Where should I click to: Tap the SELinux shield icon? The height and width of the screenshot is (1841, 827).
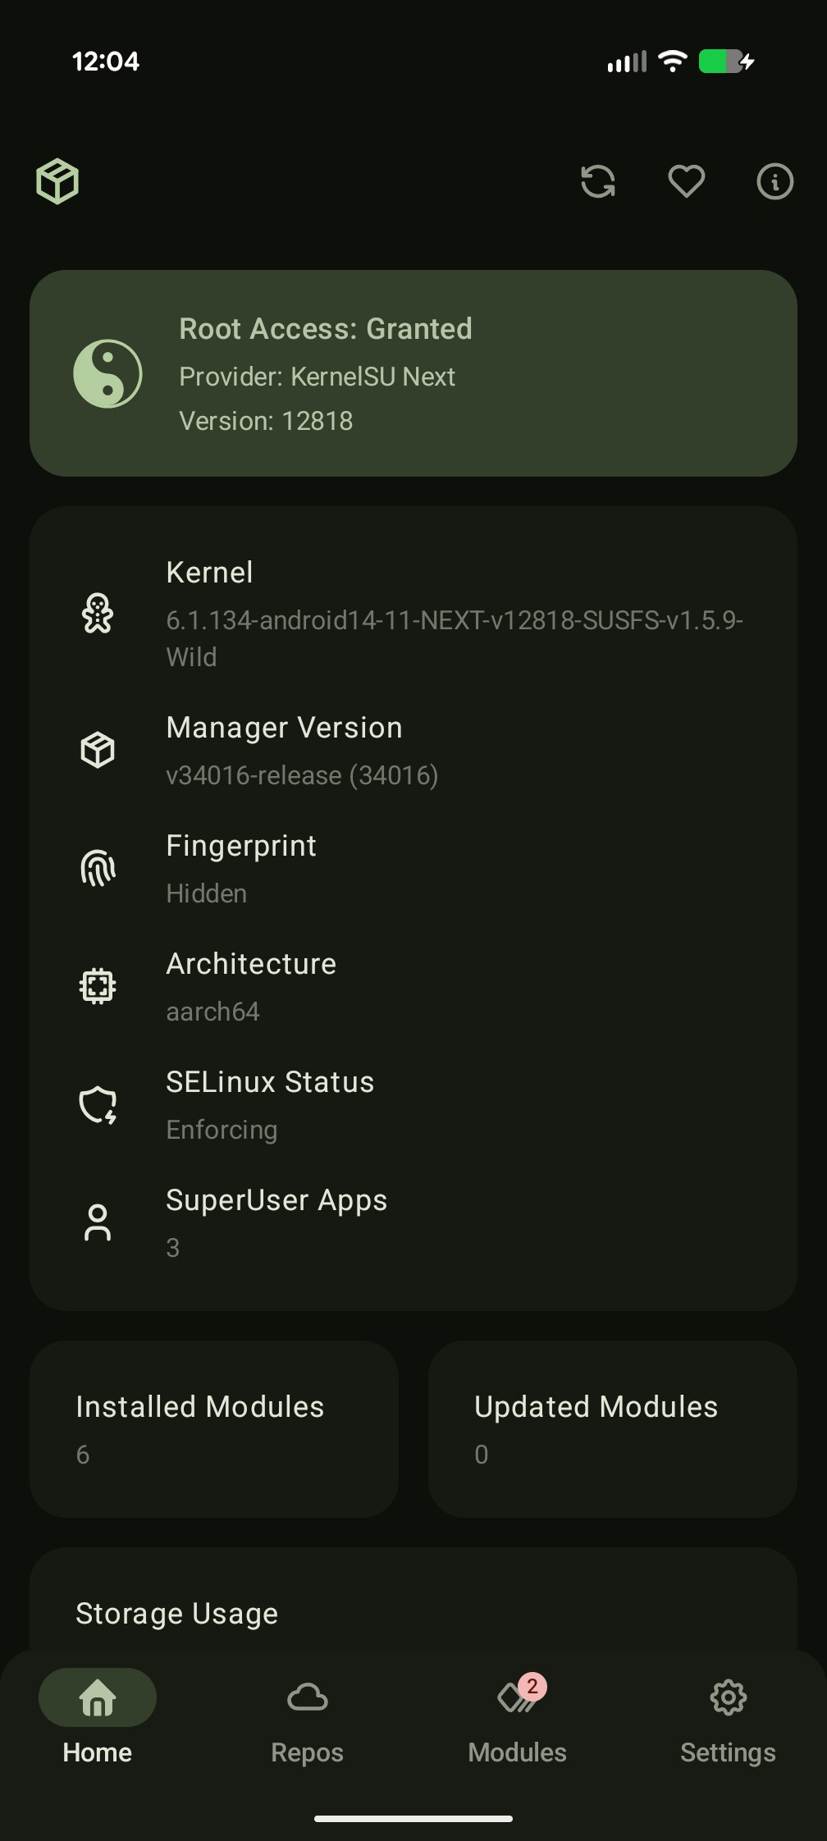[x=98, y=1104]
